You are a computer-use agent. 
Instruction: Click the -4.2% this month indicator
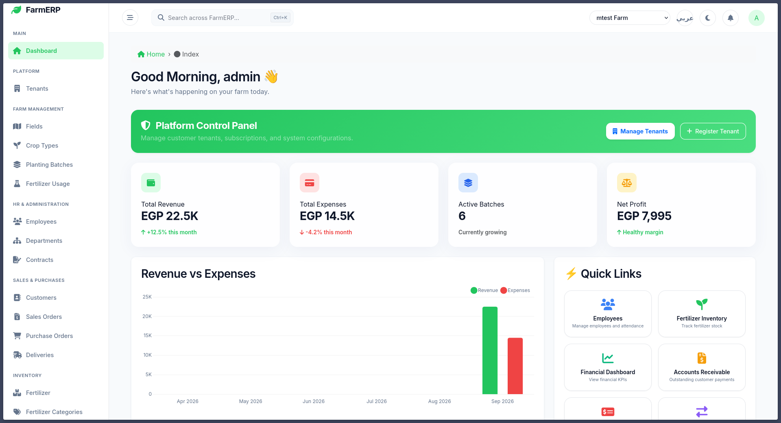click(326, 232)
